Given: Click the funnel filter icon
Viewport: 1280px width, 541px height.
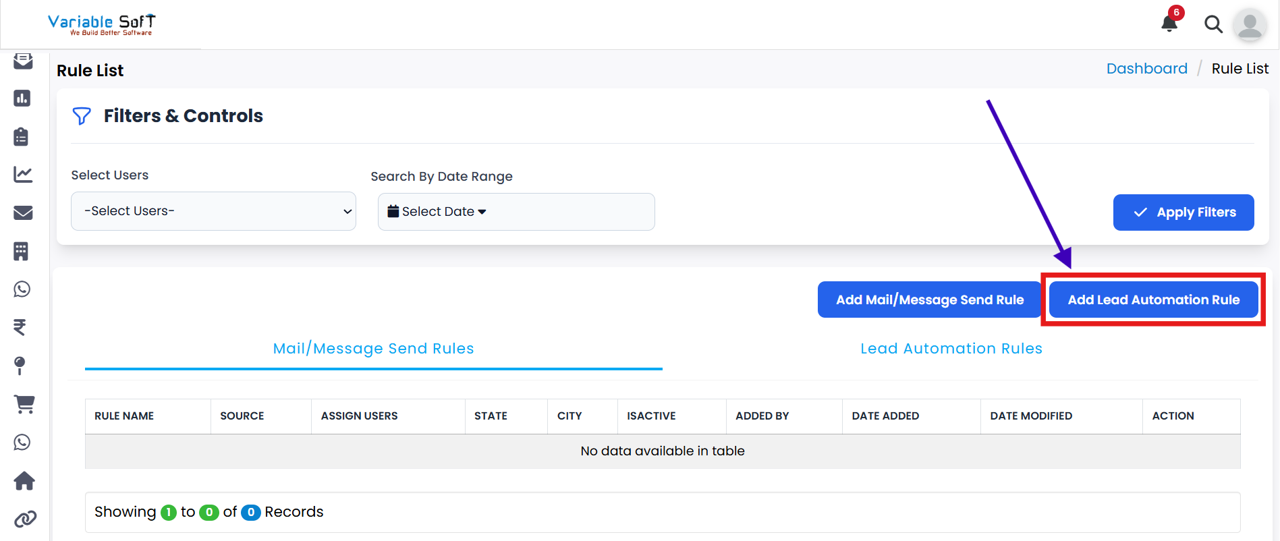Looking at the screenshot, I should [82, 116].
